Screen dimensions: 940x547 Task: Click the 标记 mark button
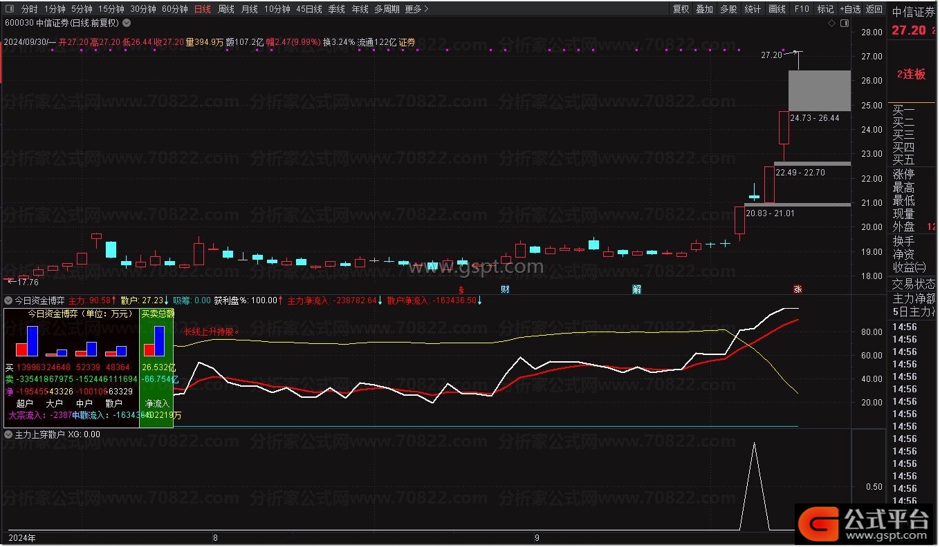point(825,10)
